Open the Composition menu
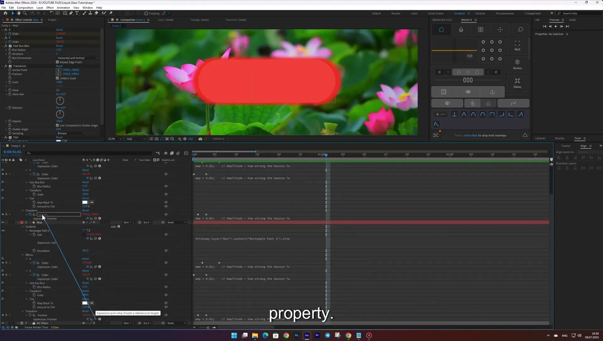 click(25, 8)
